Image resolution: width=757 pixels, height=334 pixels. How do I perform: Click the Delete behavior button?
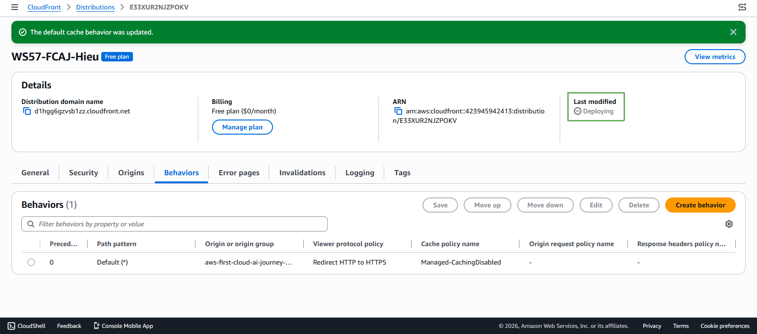click(x=639, y=205)
